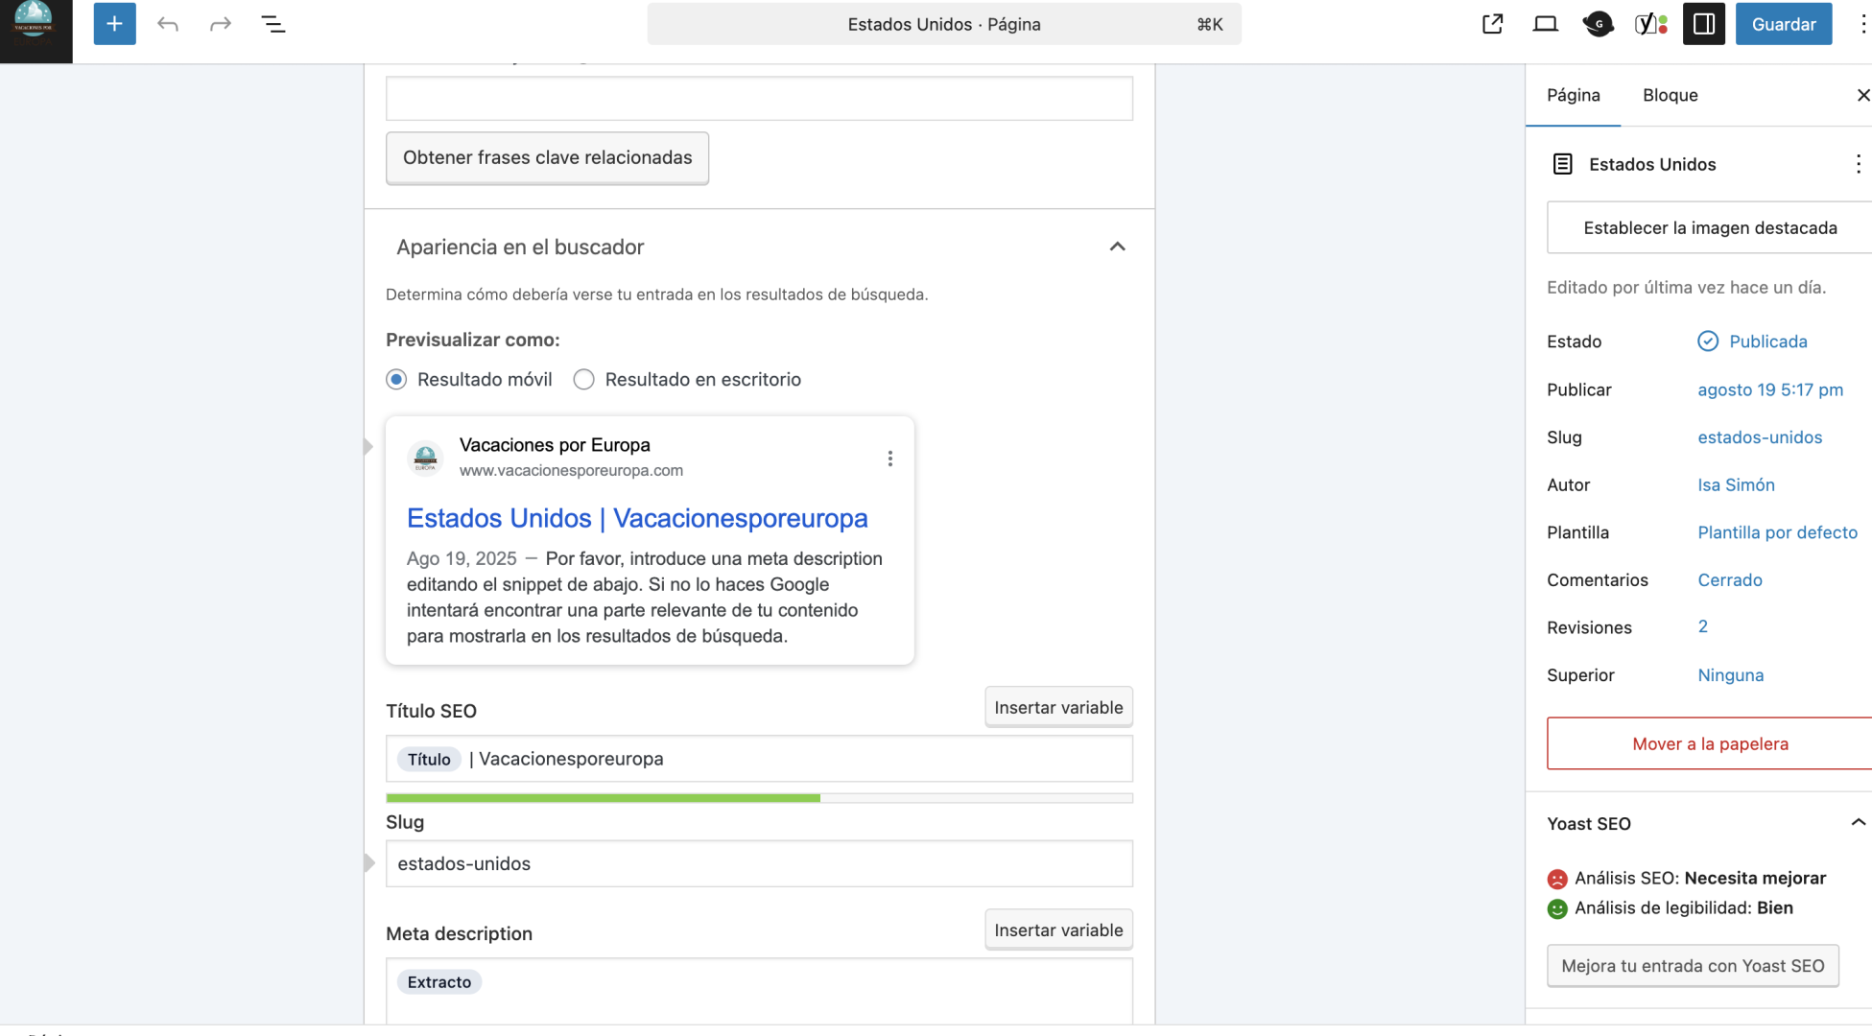Click Obtener frases clave relacionadas
1872x1036 pixels.
pyautogui.click(x=547, y=157)
